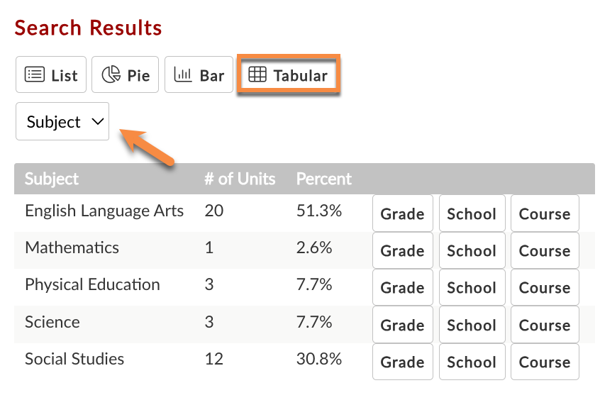600x417 pixels.
Task: Show Mathematics units by School
Action: click(x=472, y=250)
